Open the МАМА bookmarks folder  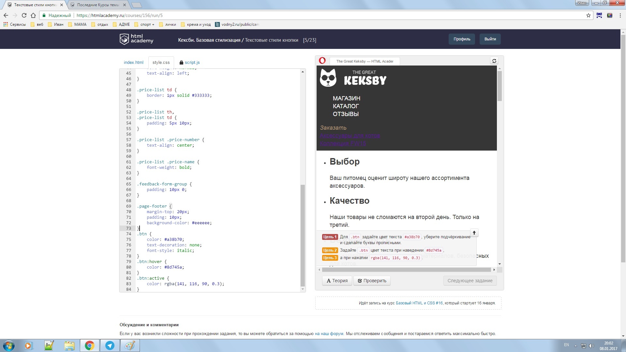[77, 24]
